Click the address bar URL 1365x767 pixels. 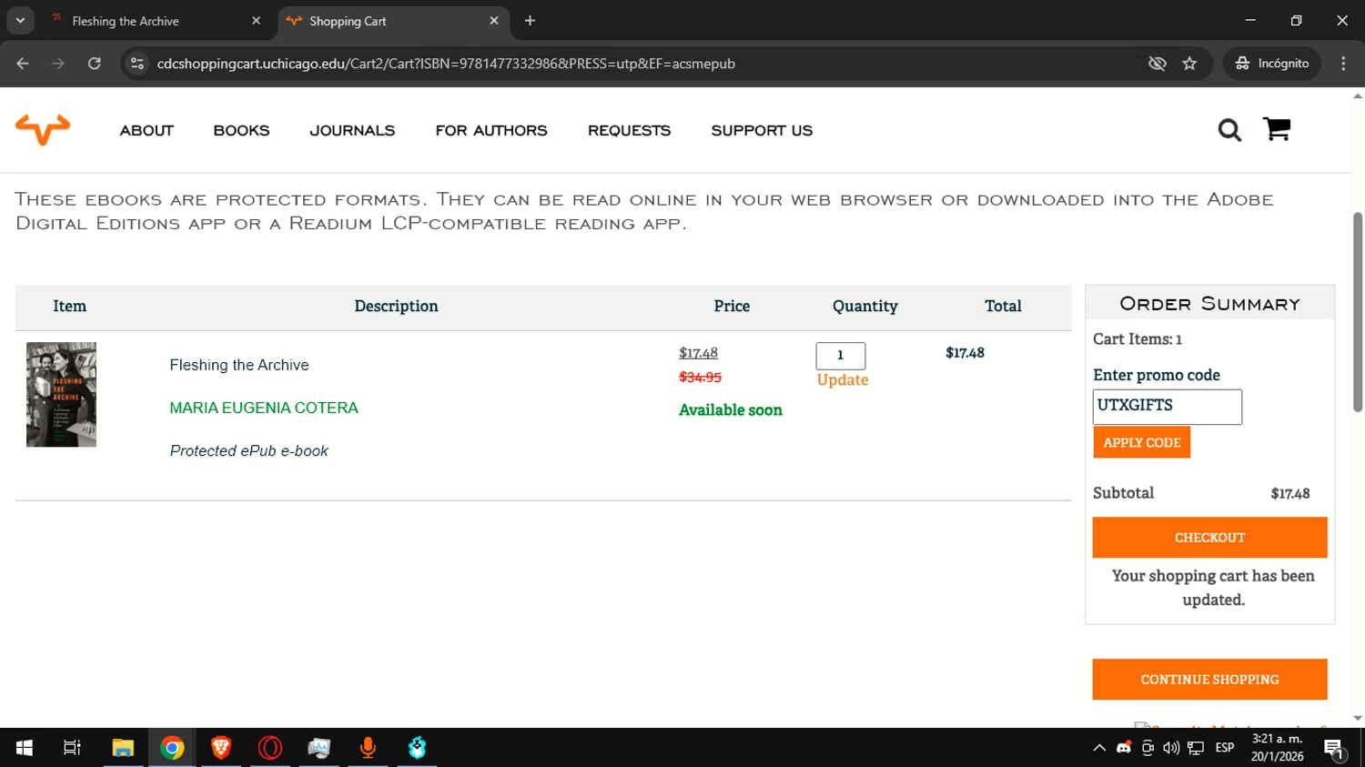pyautogui.click(x=446, y=64)
